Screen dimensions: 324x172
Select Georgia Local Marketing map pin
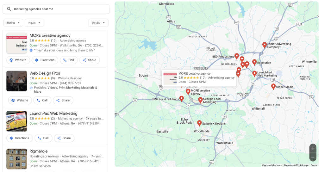pos(200,100)
